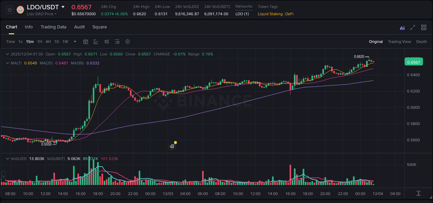Switch to the Trading Data tab
Screen dimensions: 433x203
[53, 27]
